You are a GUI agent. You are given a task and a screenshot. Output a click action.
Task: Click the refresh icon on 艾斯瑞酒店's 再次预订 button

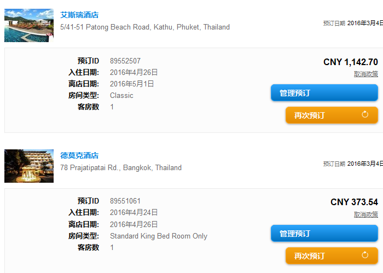(x=365, y=114)
